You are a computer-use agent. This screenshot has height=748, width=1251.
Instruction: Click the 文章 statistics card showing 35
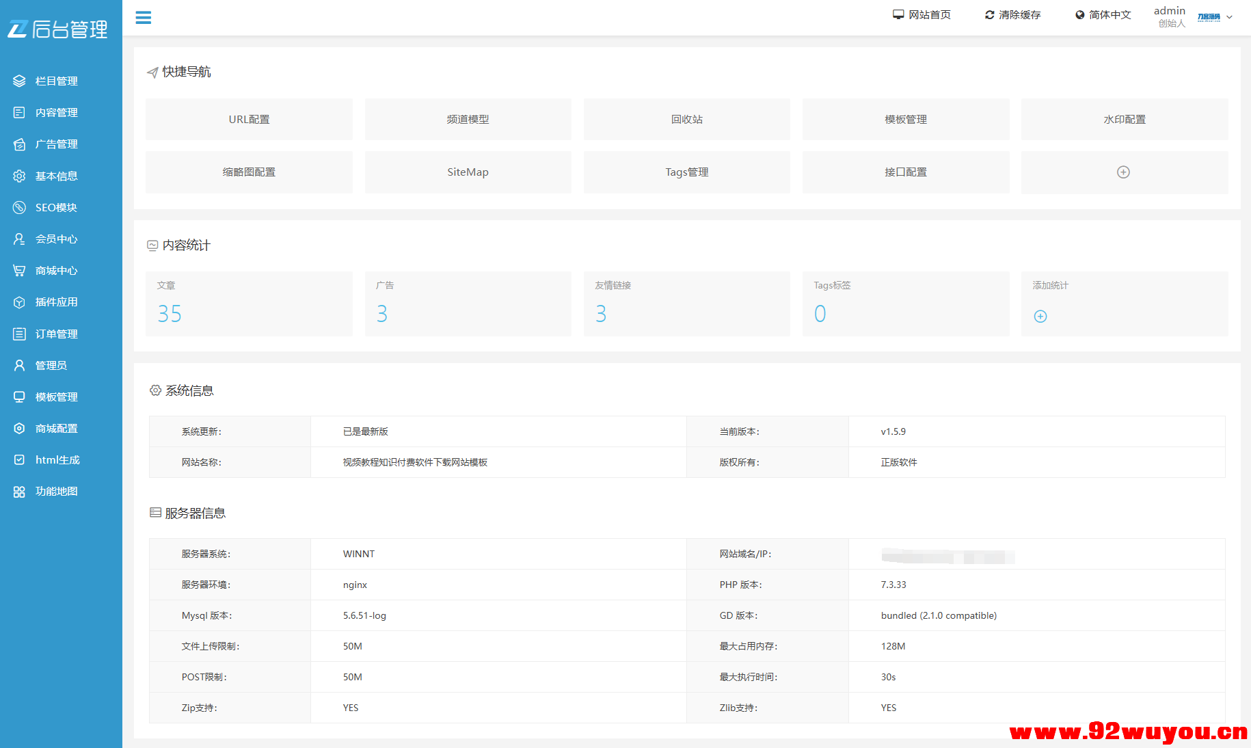(x=249, y=304)
